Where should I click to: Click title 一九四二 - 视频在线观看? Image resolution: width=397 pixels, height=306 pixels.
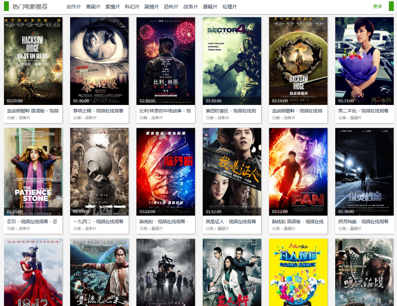click(98, 221)
